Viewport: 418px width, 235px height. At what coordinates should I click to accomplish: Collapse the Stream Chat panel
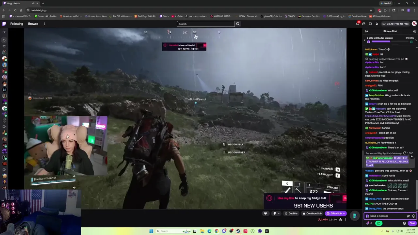coord(367,31)
